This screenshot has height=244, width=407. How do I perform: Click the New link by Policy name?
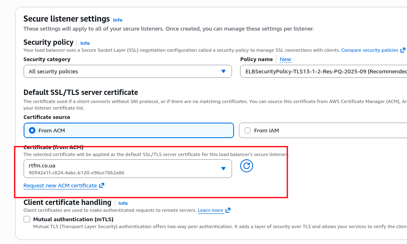click(285, 59)
